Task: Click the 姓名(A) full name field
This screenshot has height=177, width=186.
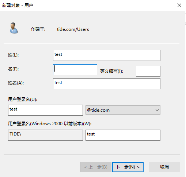Action: click(x=107, y=84)
